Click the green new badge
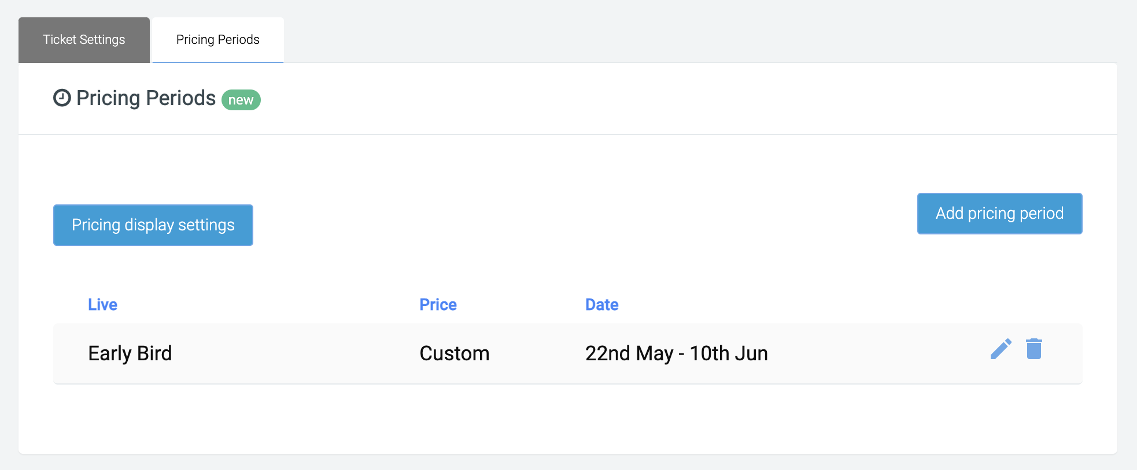Viewport: 1137px width, 470px height. [x=241, y=100]
